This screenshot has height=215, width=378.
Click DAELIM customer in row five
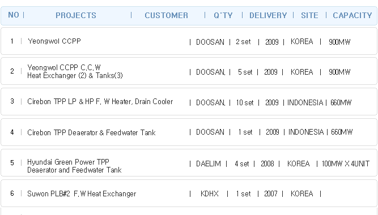pos(209,164)
